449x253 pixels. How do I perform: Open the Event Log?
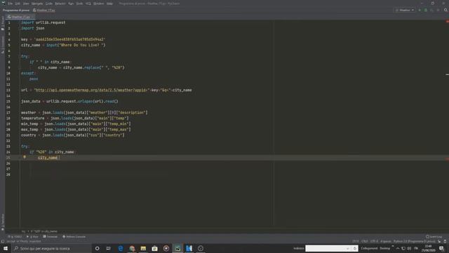[434, 237]
